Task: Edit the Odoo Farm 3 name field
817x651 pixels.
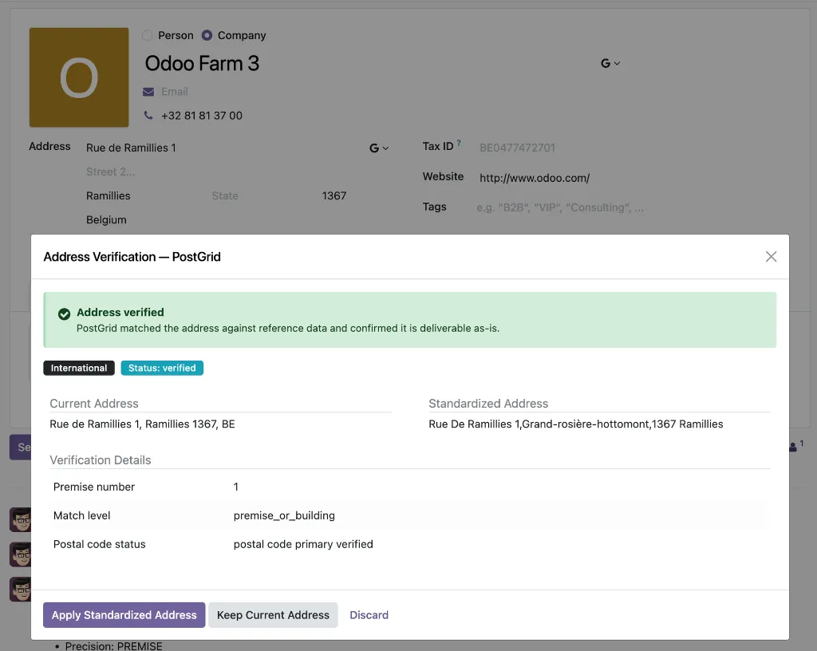Action: pyautogui.click(x=202, y=64)
